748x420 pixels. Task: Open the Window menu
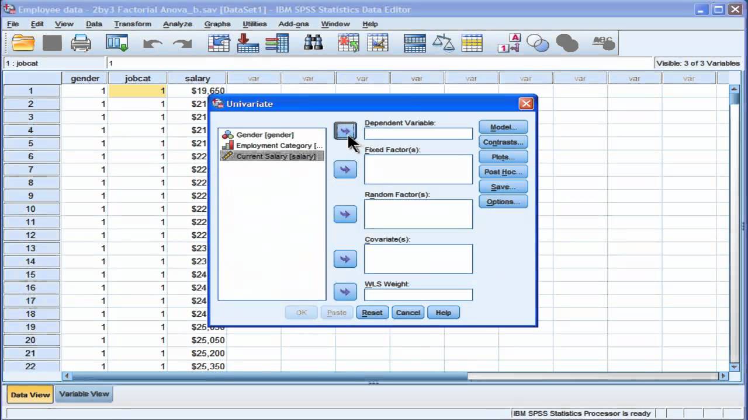click(x=335, y=24)
